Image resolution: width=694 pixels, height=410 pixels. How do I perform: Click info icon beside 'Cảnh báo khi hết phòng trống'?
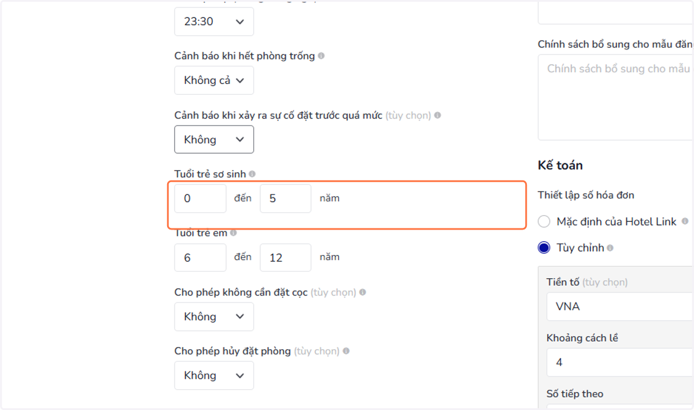pyautogui.click(x=321, y=56)
